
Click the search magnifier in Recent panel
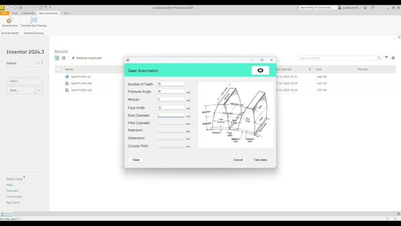tap(379, 58)
